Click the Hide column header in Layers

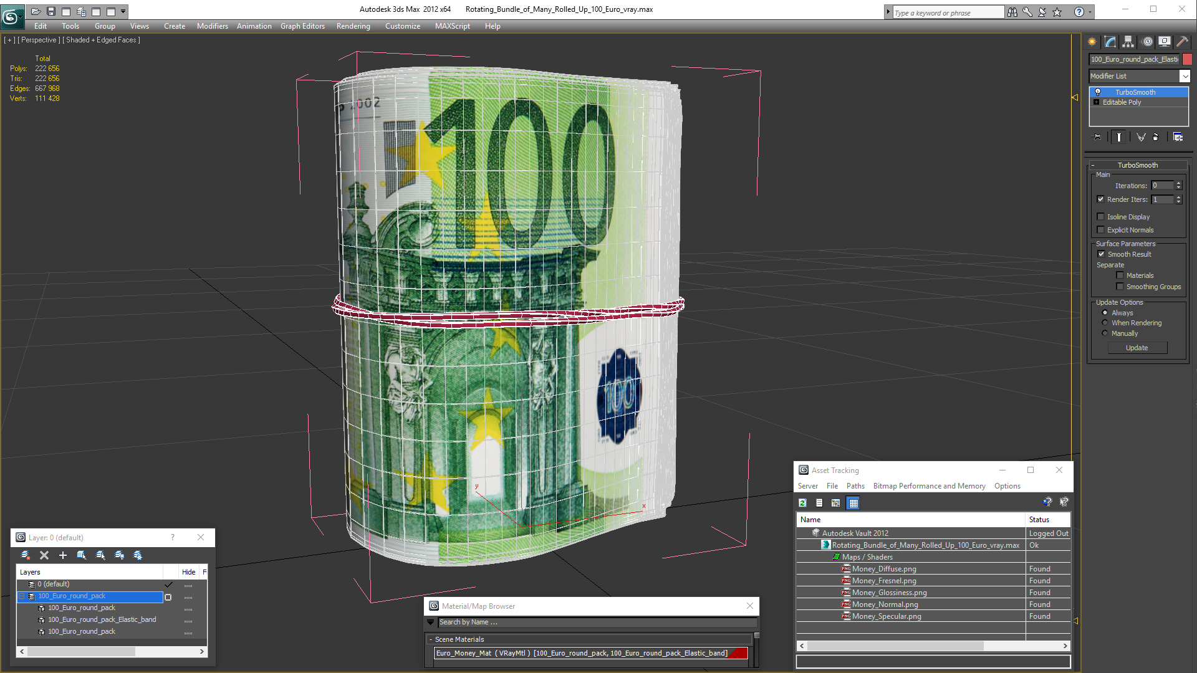188,572
